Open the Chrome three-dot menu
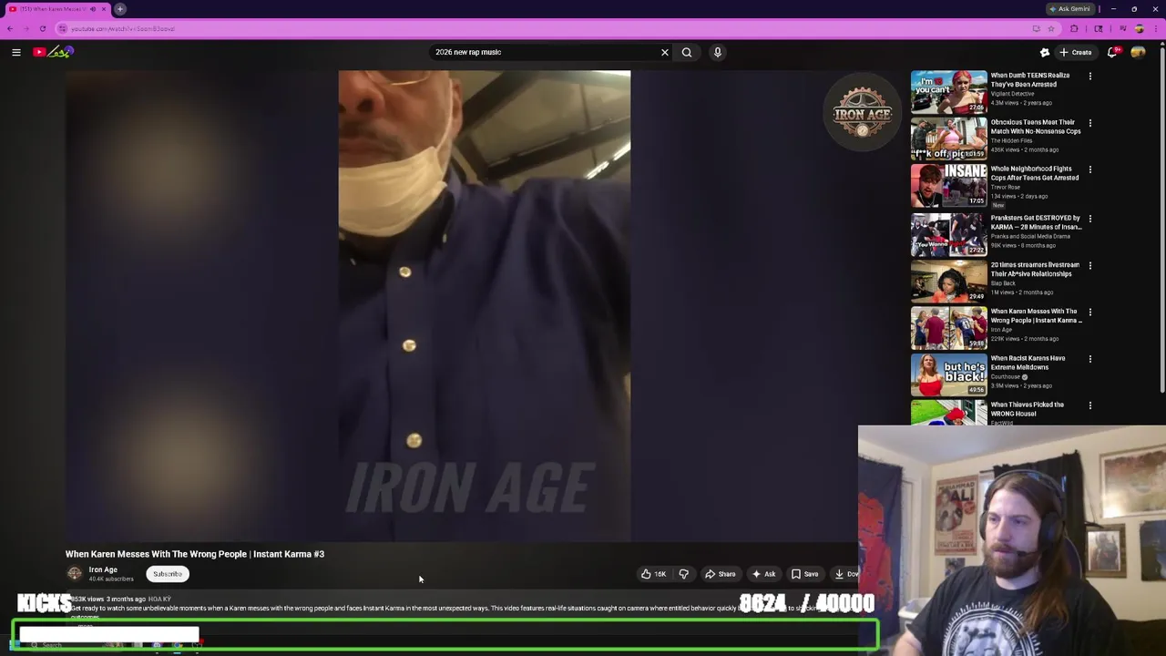The image size is (1166, 656). (1157, 28)
